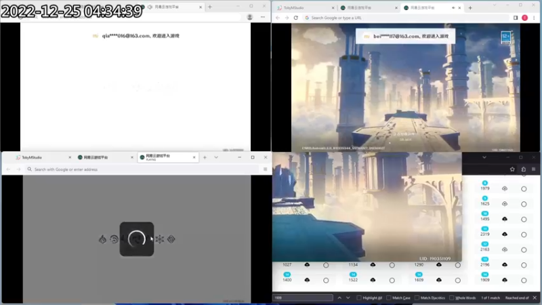
Task: Go back in the light Firefox window
Action: point(8,169)
